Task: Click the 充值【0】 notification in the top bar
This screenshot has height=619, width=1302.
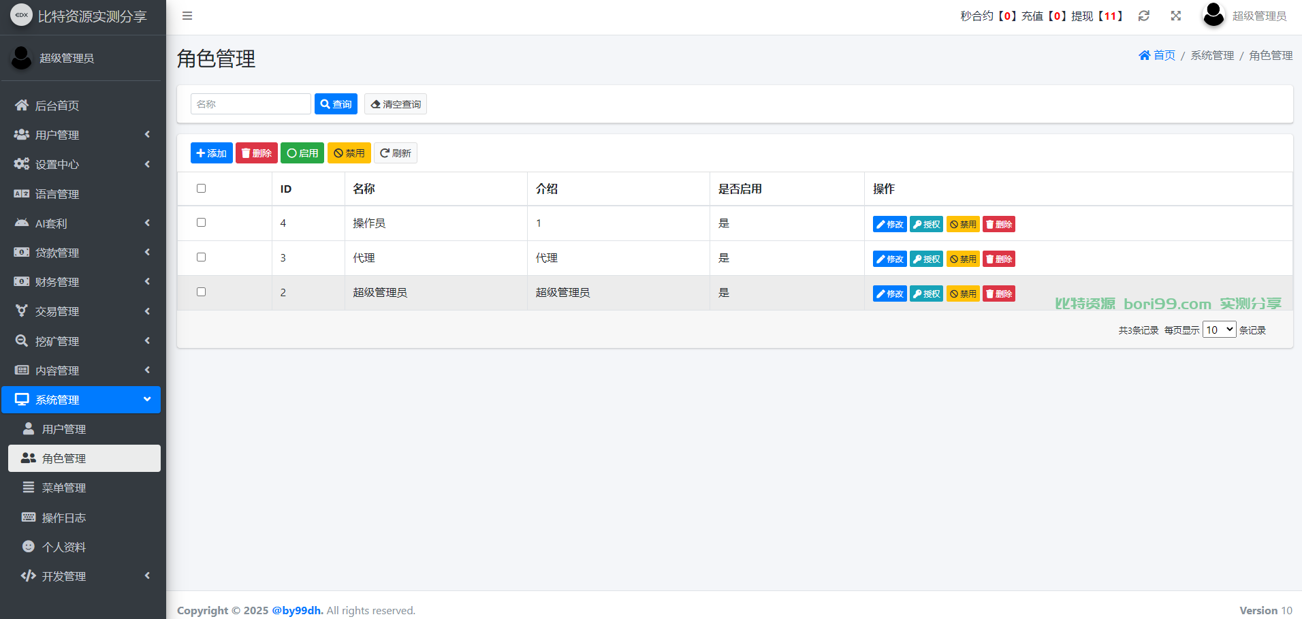Action: click(x=1045, y=16)
